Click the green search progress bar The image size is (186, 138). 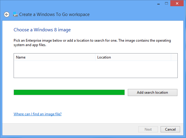(69, 92)
